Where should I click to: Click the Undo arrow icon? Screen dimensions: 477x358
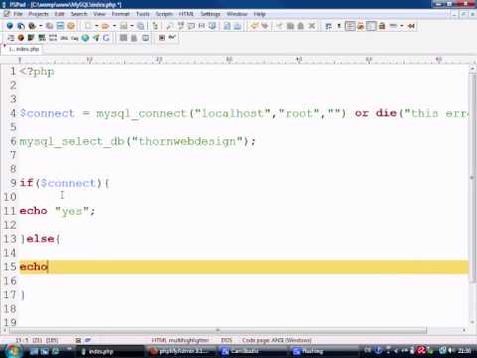(254, 26)
